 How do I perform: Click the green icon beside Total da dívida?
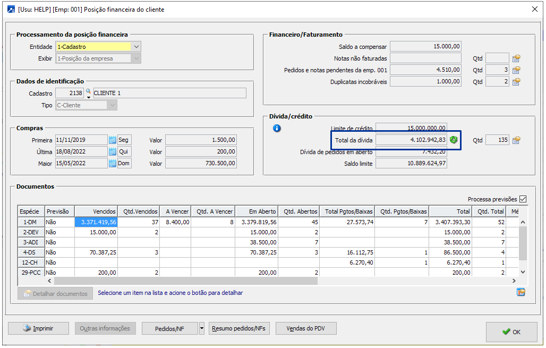pyautogui.click(x=454, y=140)
